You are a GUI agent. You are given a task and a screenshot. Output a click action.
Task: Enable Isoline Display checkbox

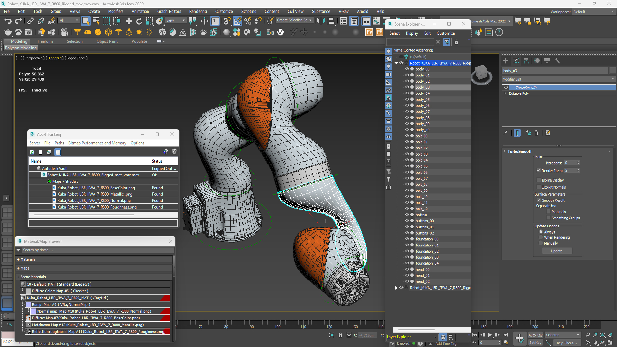click(539, 180)
